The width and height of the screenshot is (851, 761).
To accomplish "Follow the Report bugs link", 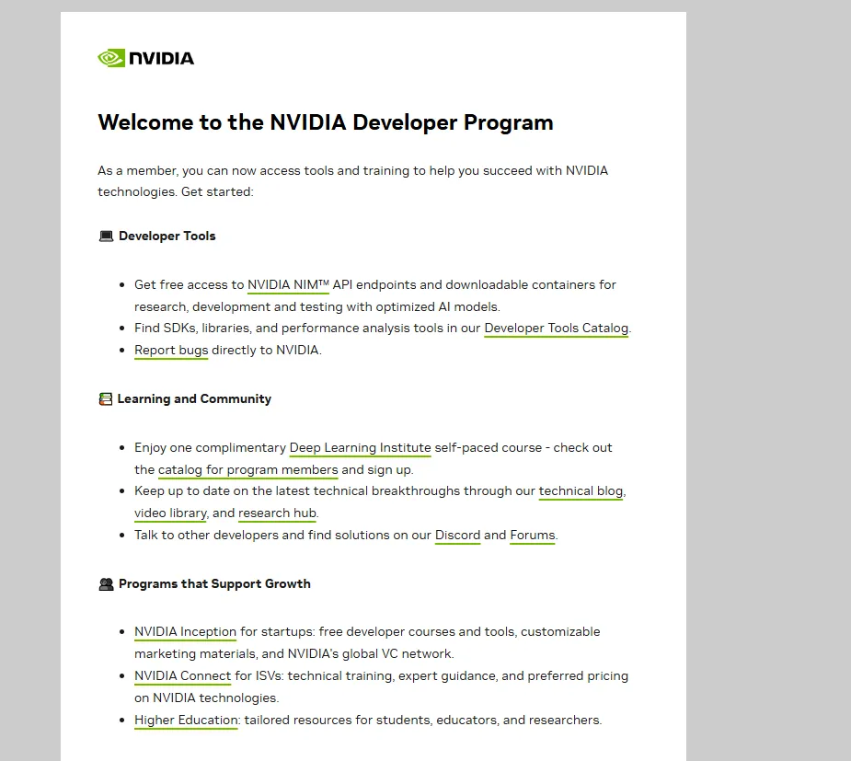I will coord(171,351).
